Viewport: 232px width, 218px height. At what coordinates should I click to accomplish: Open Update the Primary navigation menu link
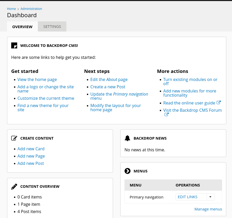click(119, 96)
